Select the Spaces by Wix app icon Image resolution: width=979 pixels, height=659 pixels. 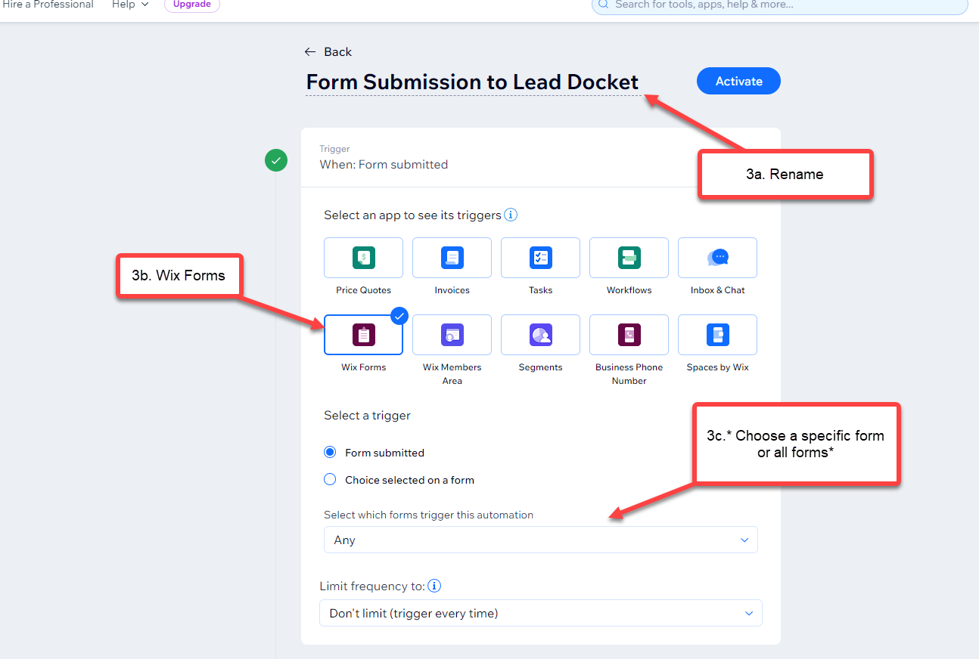[717, 335]
